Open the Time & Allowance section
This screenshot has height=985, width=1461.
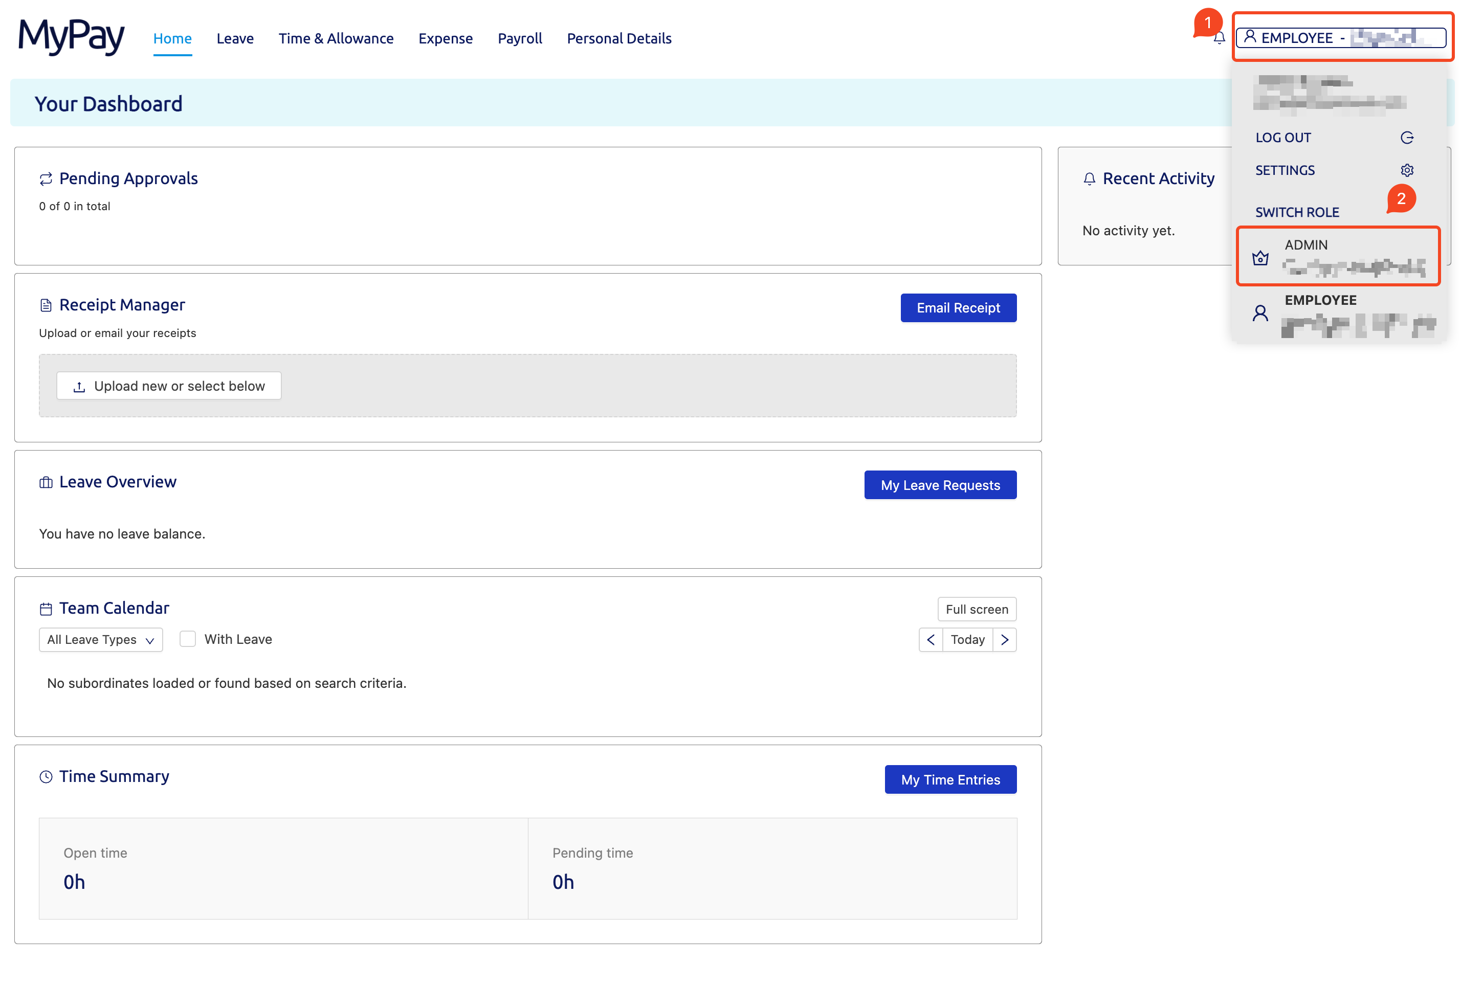[336, 38]
